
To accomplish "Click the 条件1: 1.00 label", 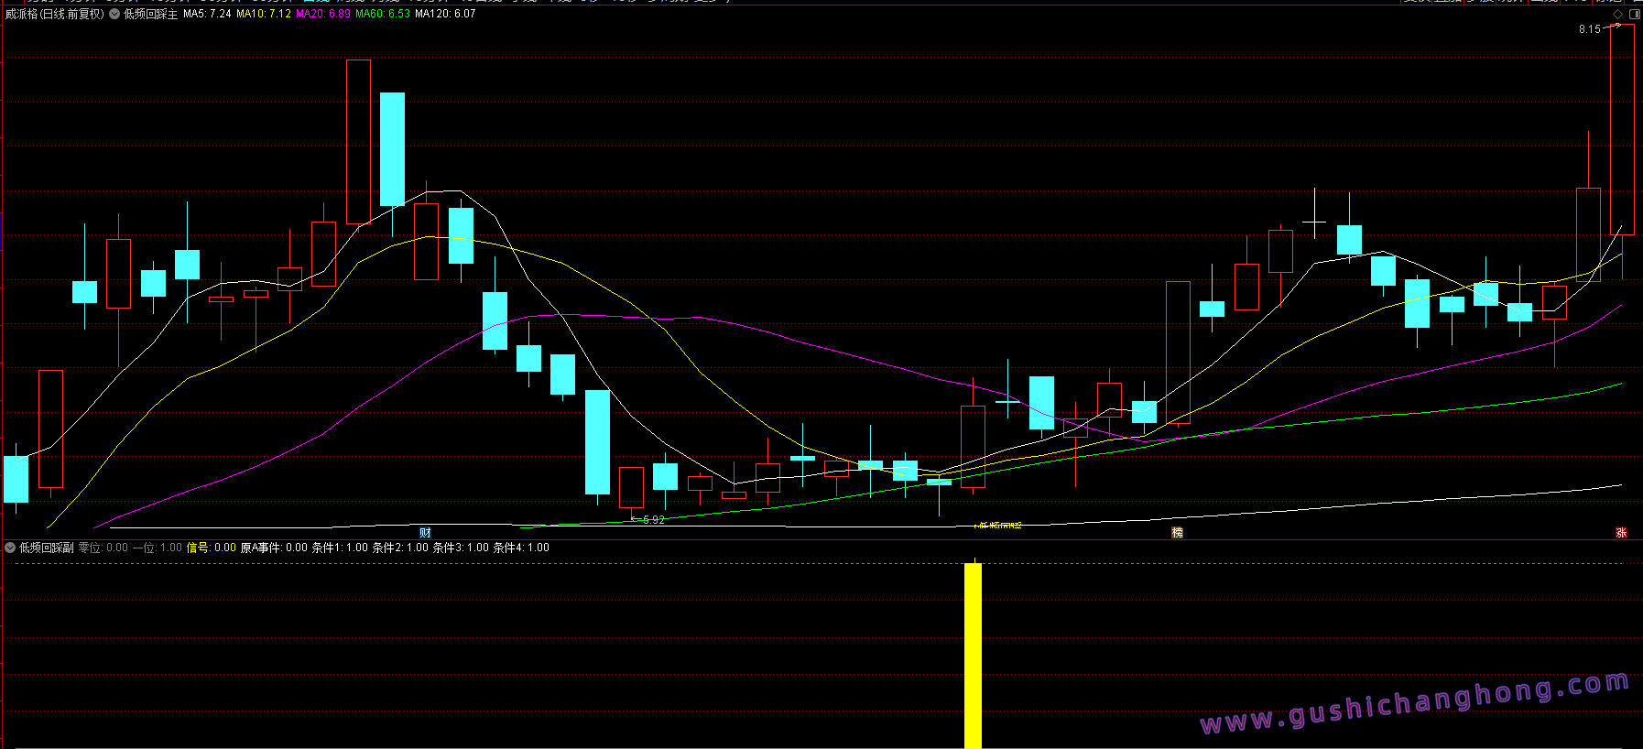I will coord(340,548).
